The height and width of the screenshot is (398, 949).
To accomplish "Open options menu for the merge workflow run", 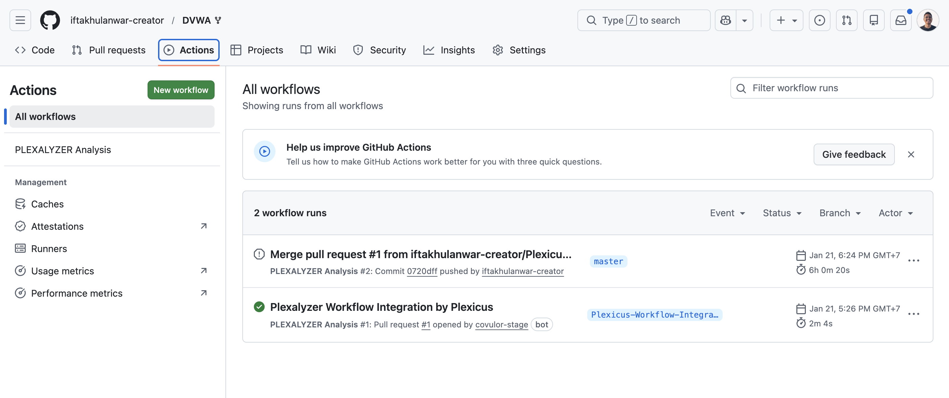I will (915, 261).
